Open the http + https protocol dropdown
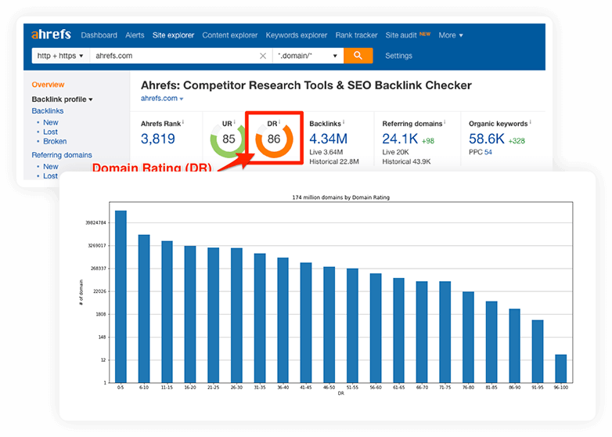 pos(59,56)
